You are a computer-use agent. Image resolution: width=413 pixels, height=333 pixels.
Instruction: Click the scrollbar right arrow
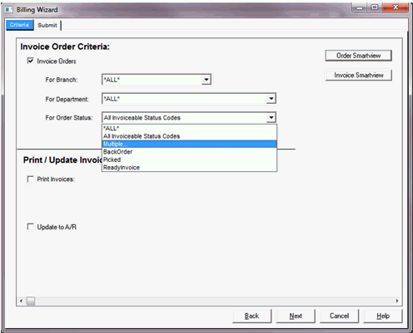click(x=397, y=301)
